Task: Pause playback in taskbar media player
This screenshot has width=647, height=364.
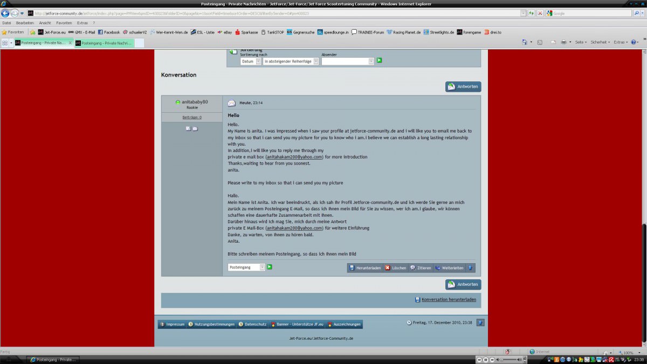Action: point(485,359)
